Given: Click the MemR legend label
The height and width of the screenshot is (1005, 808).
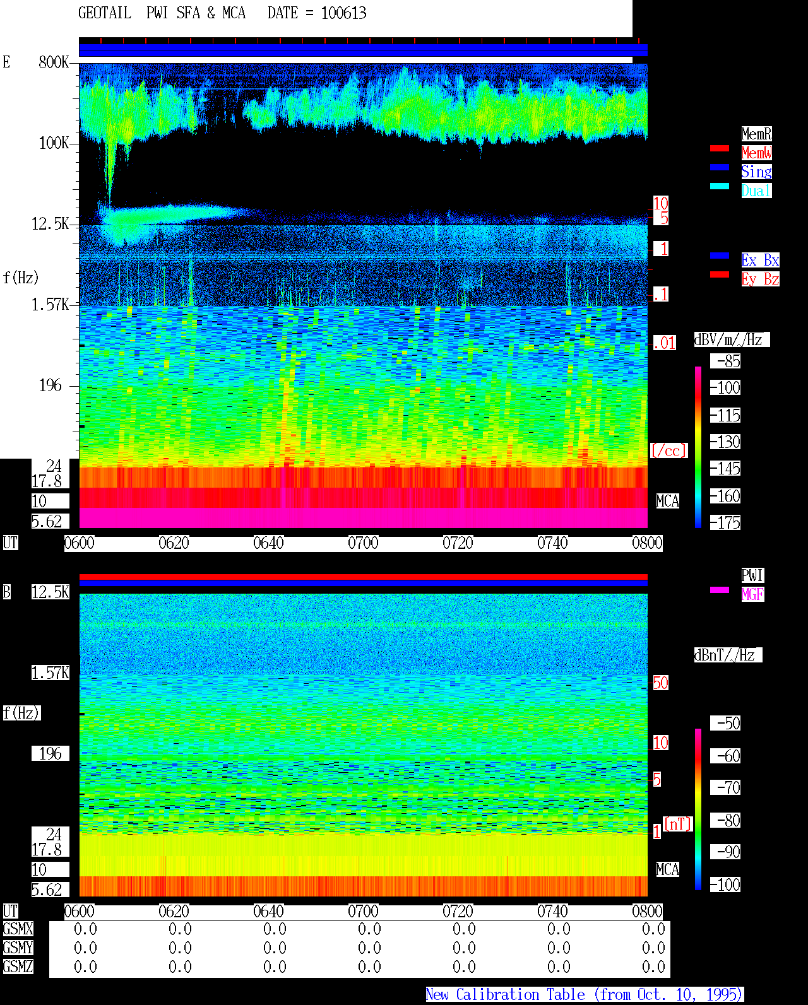Looking at the screenshot, I should coord(756,134).
